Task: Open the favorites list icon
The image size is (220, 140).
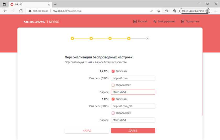Action: pos(167,11)
